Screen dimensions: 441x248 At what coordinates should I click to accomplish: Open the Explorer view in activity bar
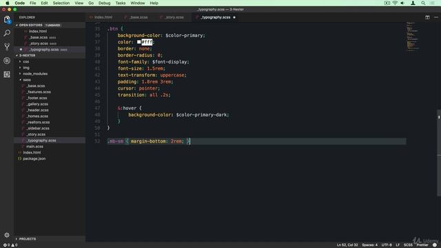coord(7,19)
